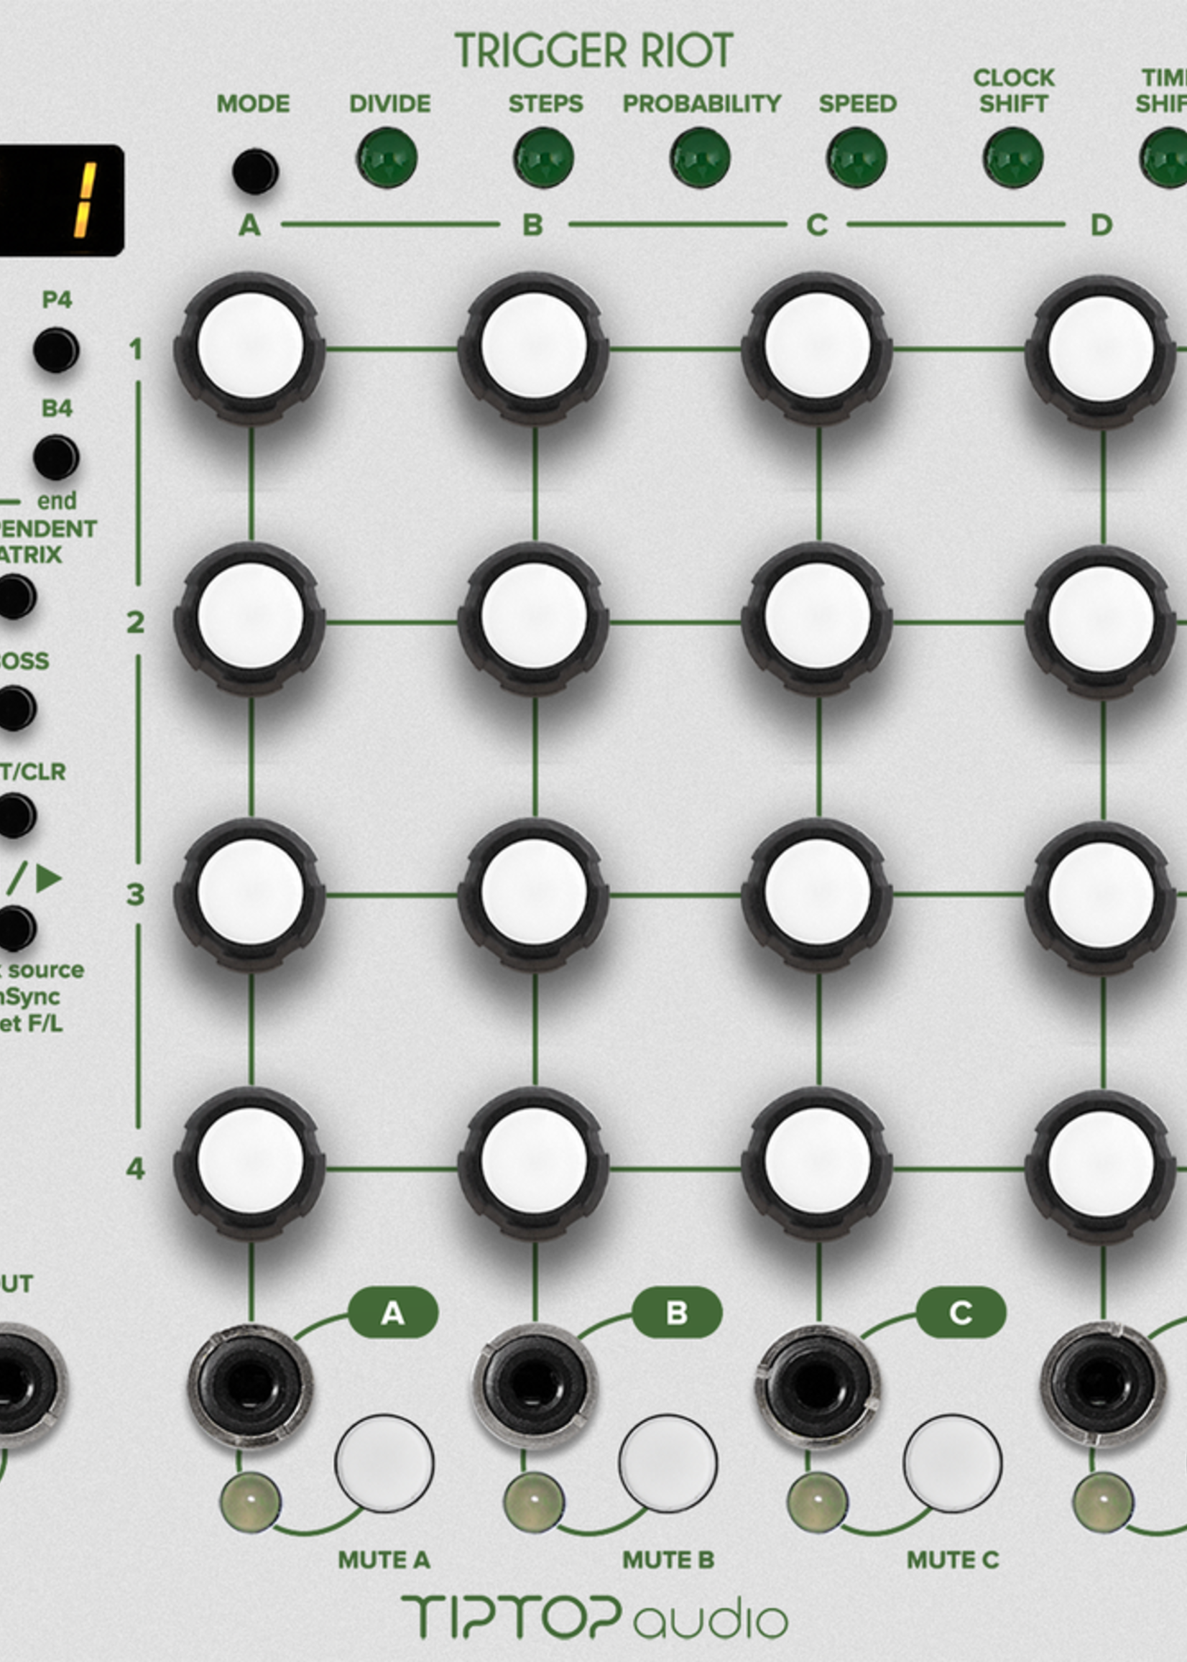
Task: Click the STEPS green LED indicator
Action: [x=543, y=158]
